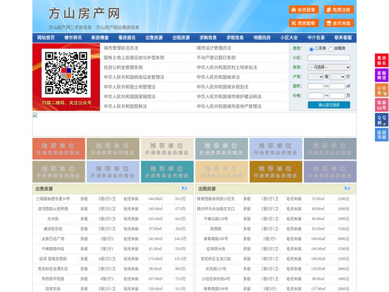
Task: Click the 公众号 orange side icon
Action: 381,90
